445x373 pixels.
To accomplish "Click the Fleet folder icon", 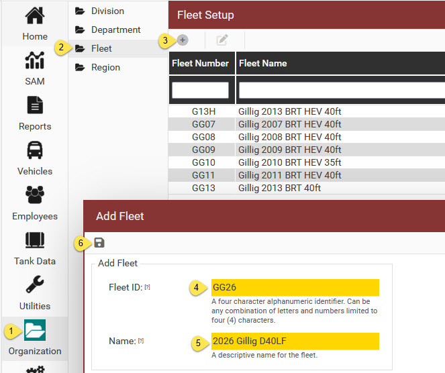I will pos(80,48).
